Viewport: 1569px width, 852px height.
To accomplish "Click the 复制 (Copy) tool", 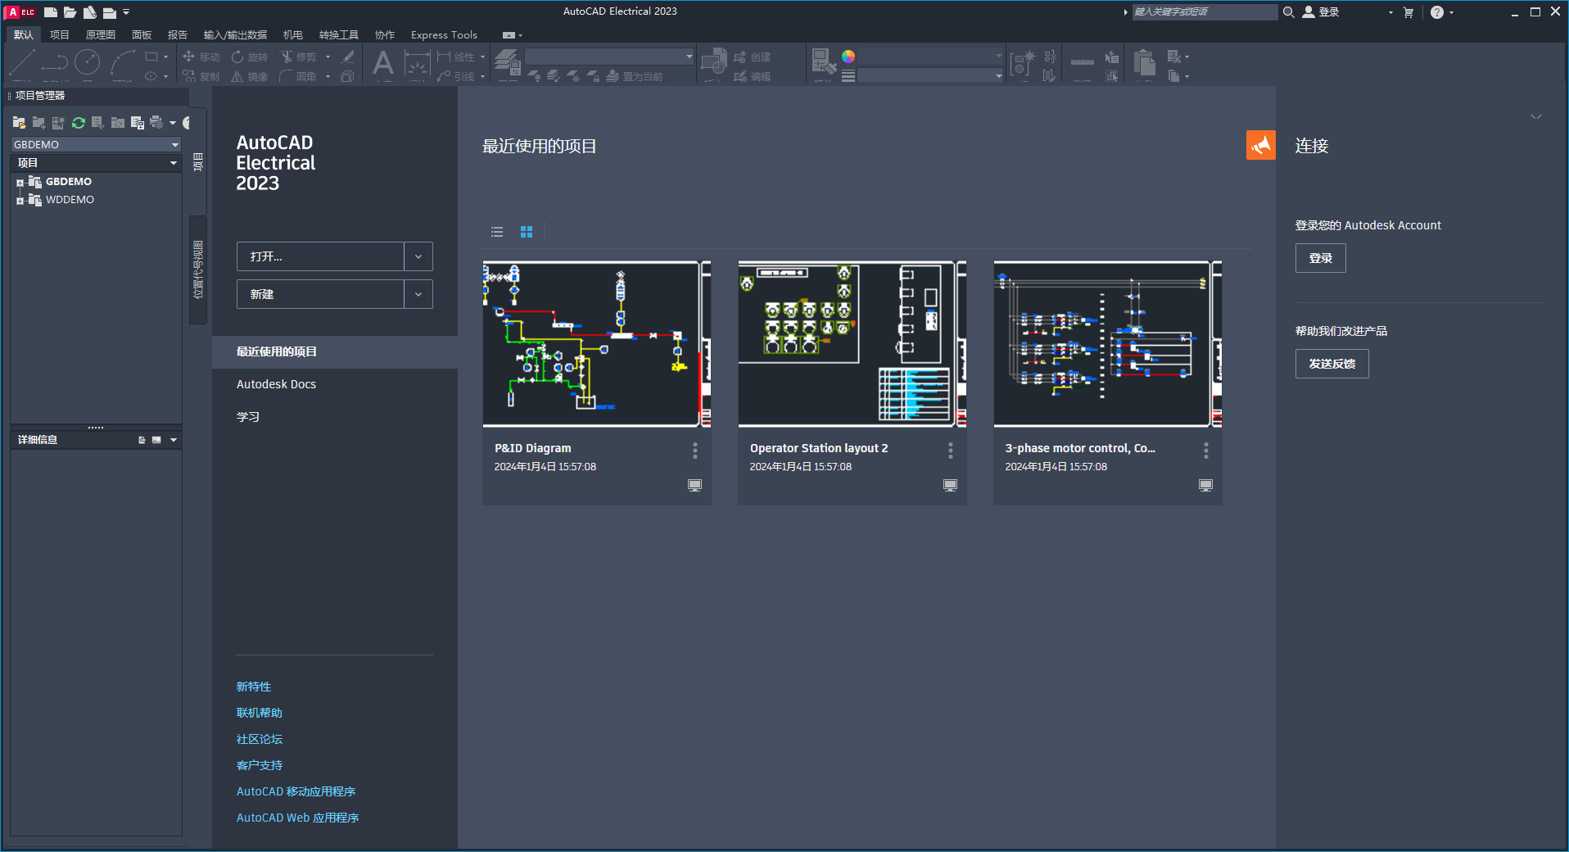I will (x=201, y=76).
